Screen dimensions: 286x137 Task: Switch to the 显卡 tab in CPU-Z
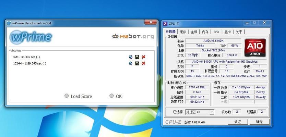227,32
